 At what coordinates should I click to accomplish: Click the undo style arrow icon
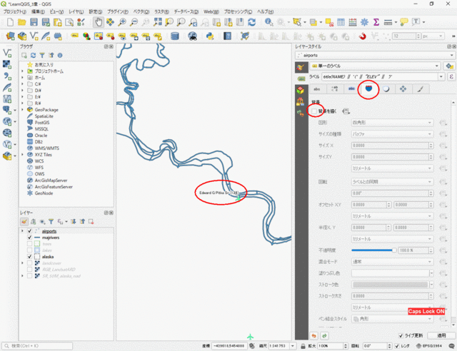[314, 336]
